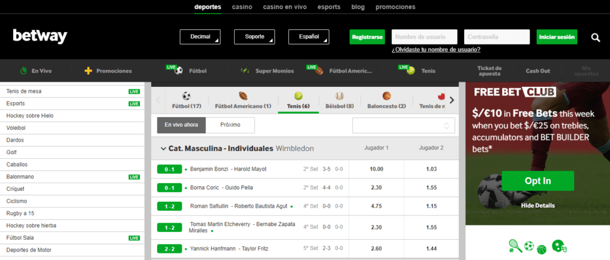Open the Mis apuestas tab
The width and height of the screenshot is (610, 260).
pyautogui.click(x=586, y=71)
